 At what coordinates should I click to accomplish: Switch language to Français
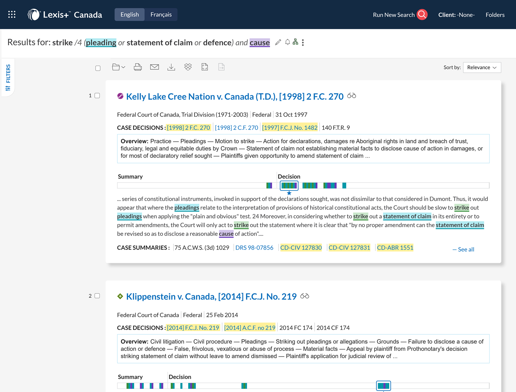coord(161,14)
